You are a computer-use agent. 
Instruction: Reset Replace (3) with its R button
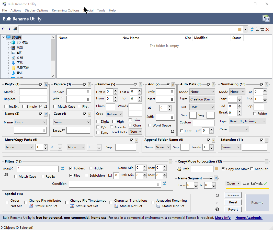tap(89, 85)
